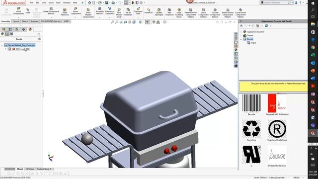Image resolution: width=318 pixels, height=179 pixels.
Task: Switch to the Evaluate tab
Action: [x=35, y=21]
